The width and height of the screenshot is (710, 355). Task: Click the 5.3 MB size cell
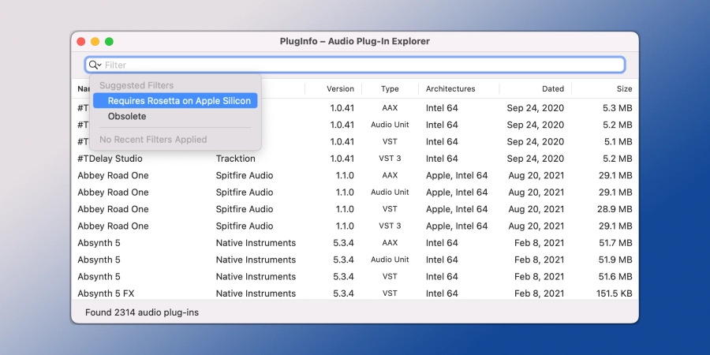tap(618, 108)
